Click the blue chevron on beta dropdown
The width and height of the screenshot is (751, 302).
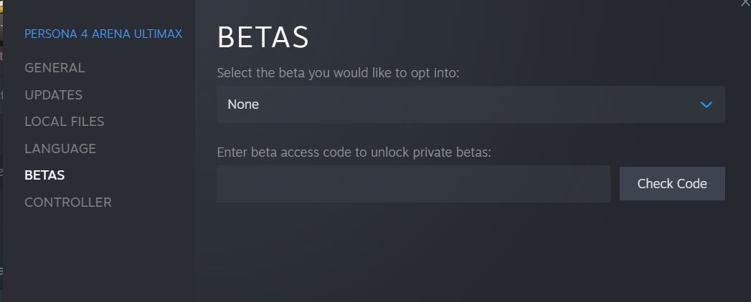coord(706,104)
